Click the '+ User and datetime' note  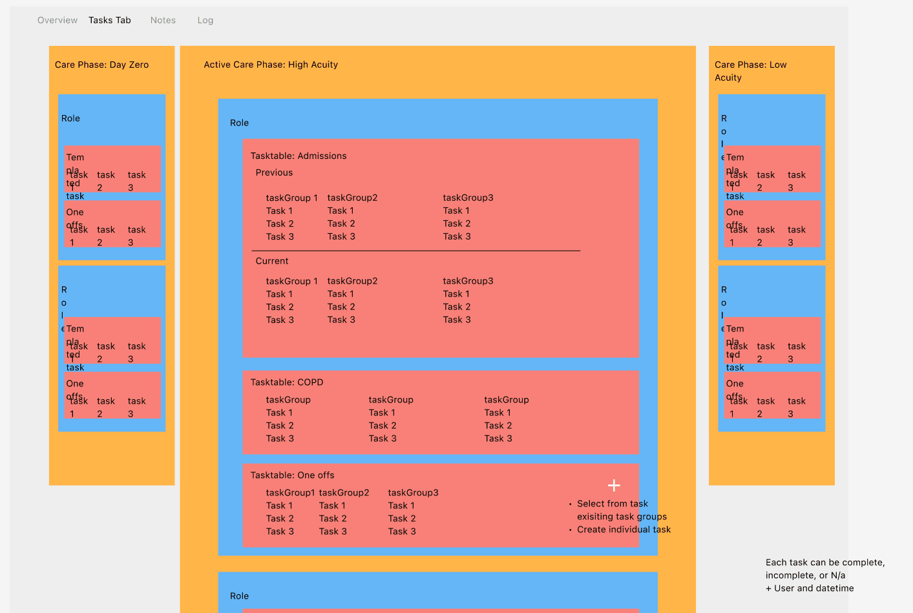click(810, 588)
